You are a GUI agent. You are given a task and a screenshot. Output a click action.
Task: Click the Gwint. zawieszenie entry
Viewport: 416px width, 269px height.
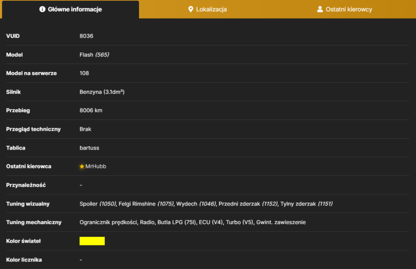click(281, 222)
